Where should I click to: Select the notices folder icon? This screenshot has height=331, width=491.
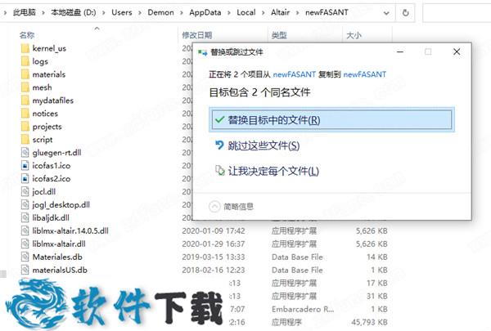point(25,114)
